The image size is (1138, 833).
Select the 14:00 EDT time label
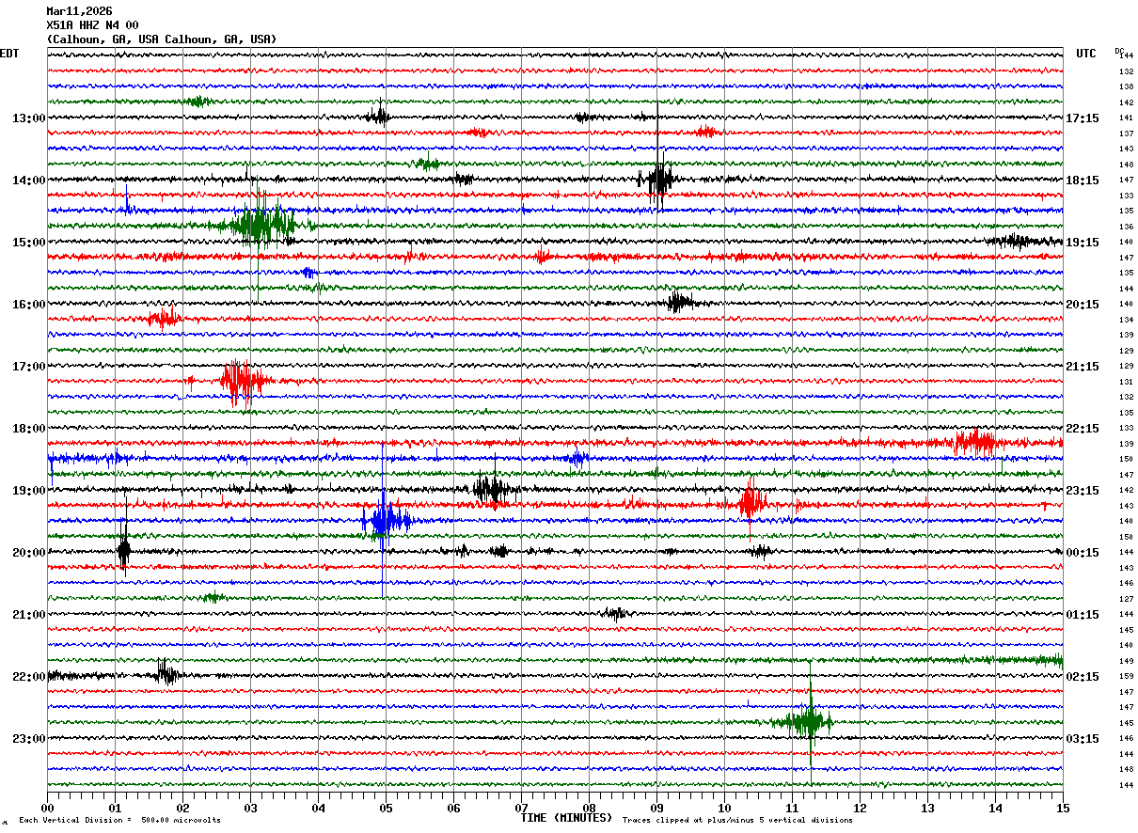point(29,181)
